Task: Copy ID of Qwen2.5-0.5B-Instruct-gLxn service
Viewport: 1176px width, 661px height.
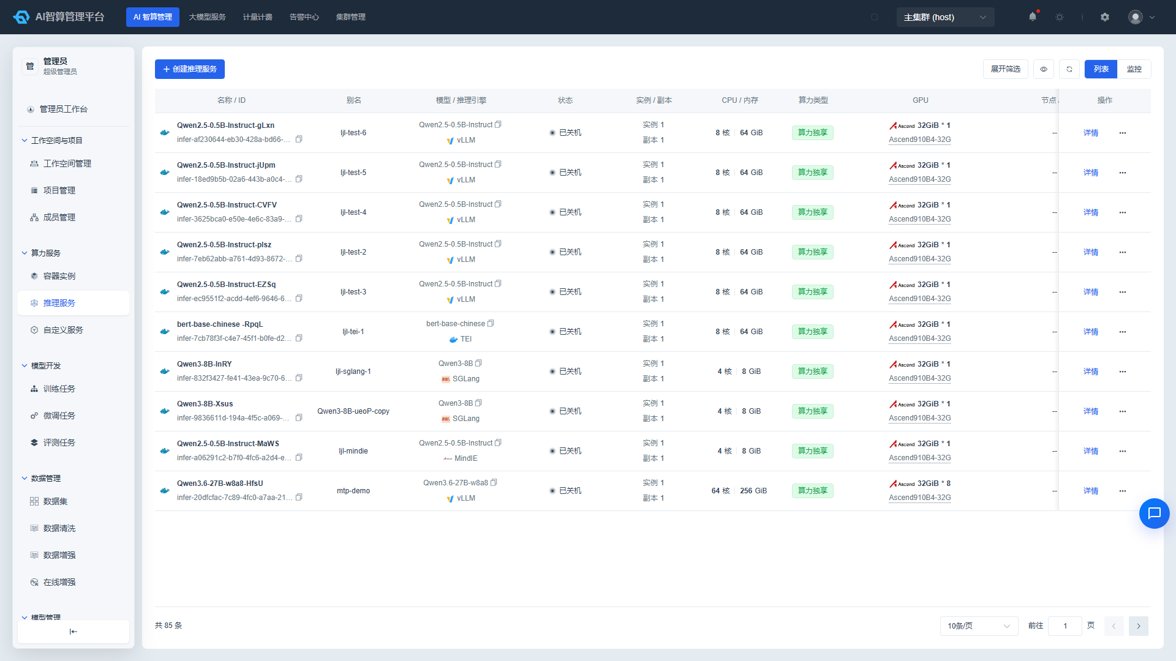Action: point(299,140)
